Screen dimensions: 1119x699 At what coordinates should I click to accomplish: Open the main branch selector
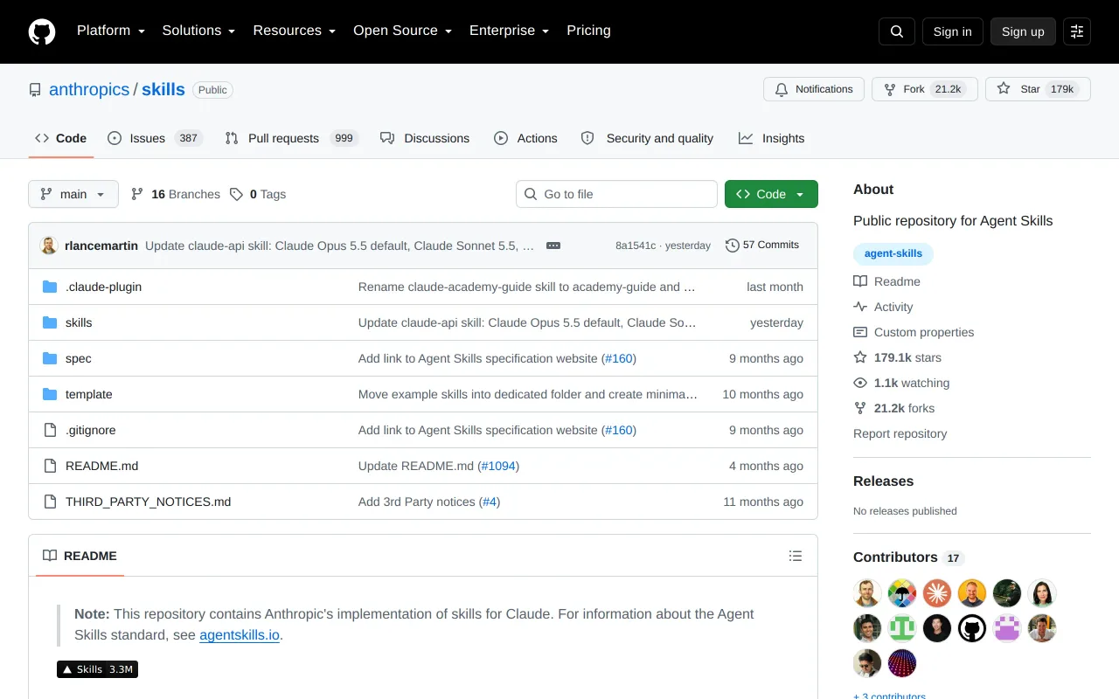click(x=73, y=194)
